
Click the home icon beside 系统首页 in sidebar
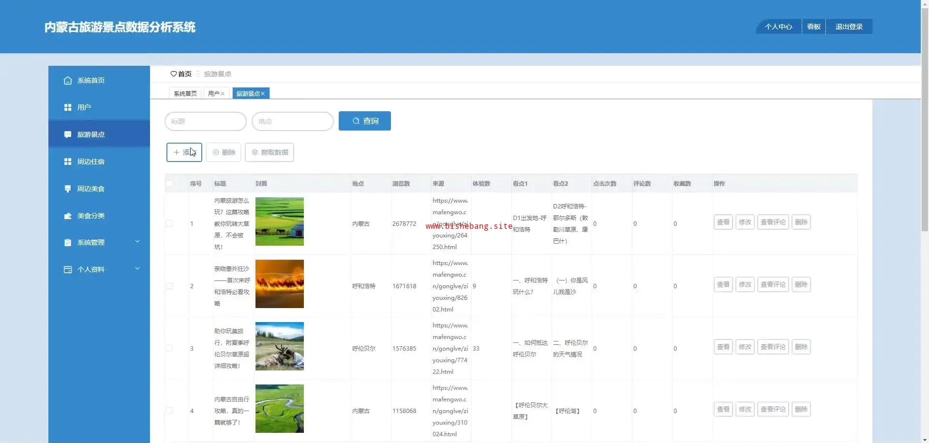(x=68, y=80)
